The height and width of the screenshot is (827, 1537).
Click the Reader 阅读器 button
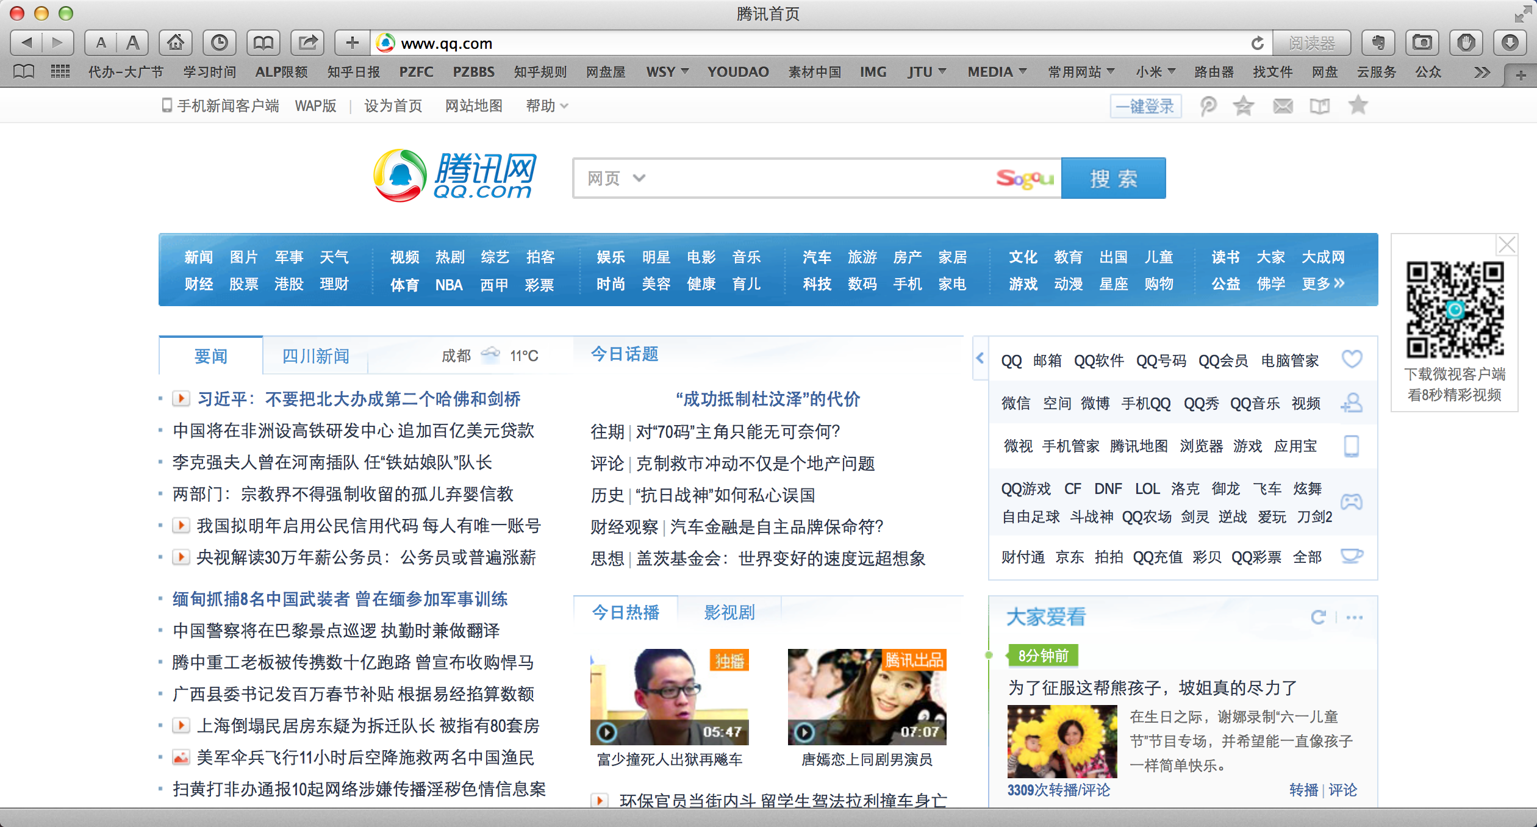(x=1312, y=43)
